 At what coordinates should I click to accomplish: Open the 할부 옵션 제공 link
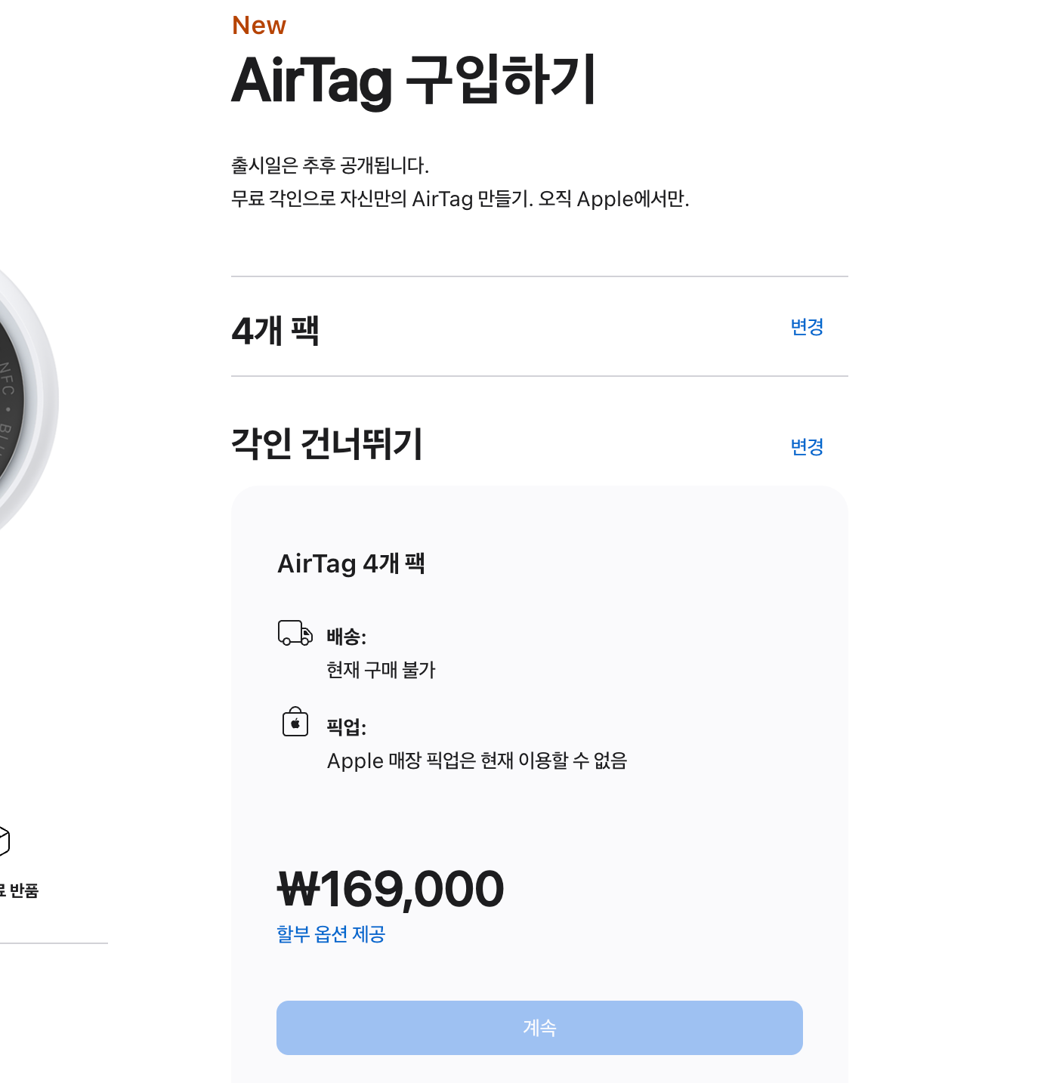(331, 934)
